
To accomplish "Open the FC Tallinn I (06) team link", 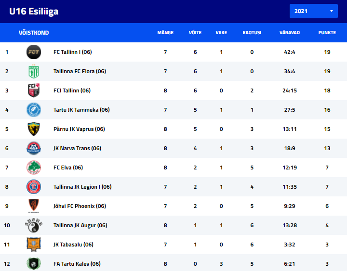I will 73,52.
